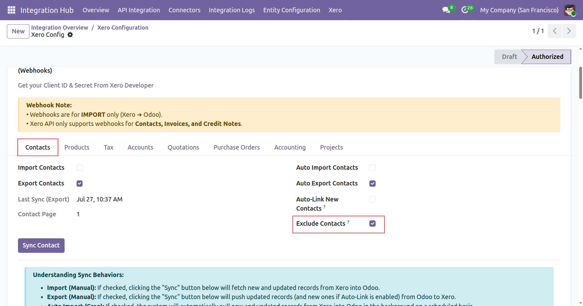583x306 pixels.
Task: Switch to the Projects tab
Action: click(x=332, y=147)
